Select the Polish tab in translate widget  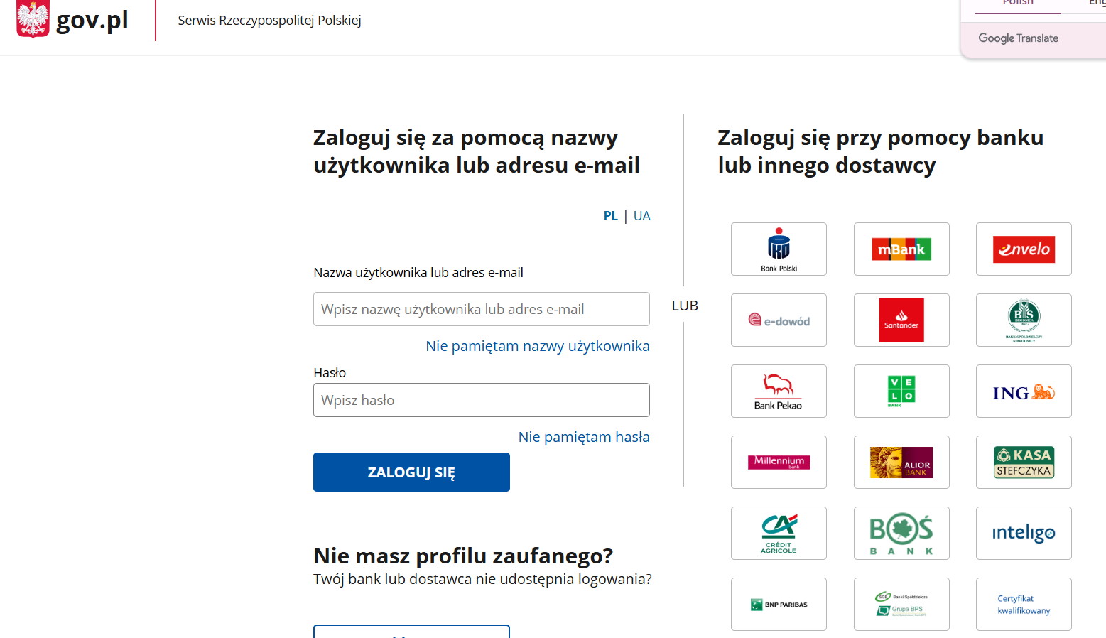[x=1018, y=4]
